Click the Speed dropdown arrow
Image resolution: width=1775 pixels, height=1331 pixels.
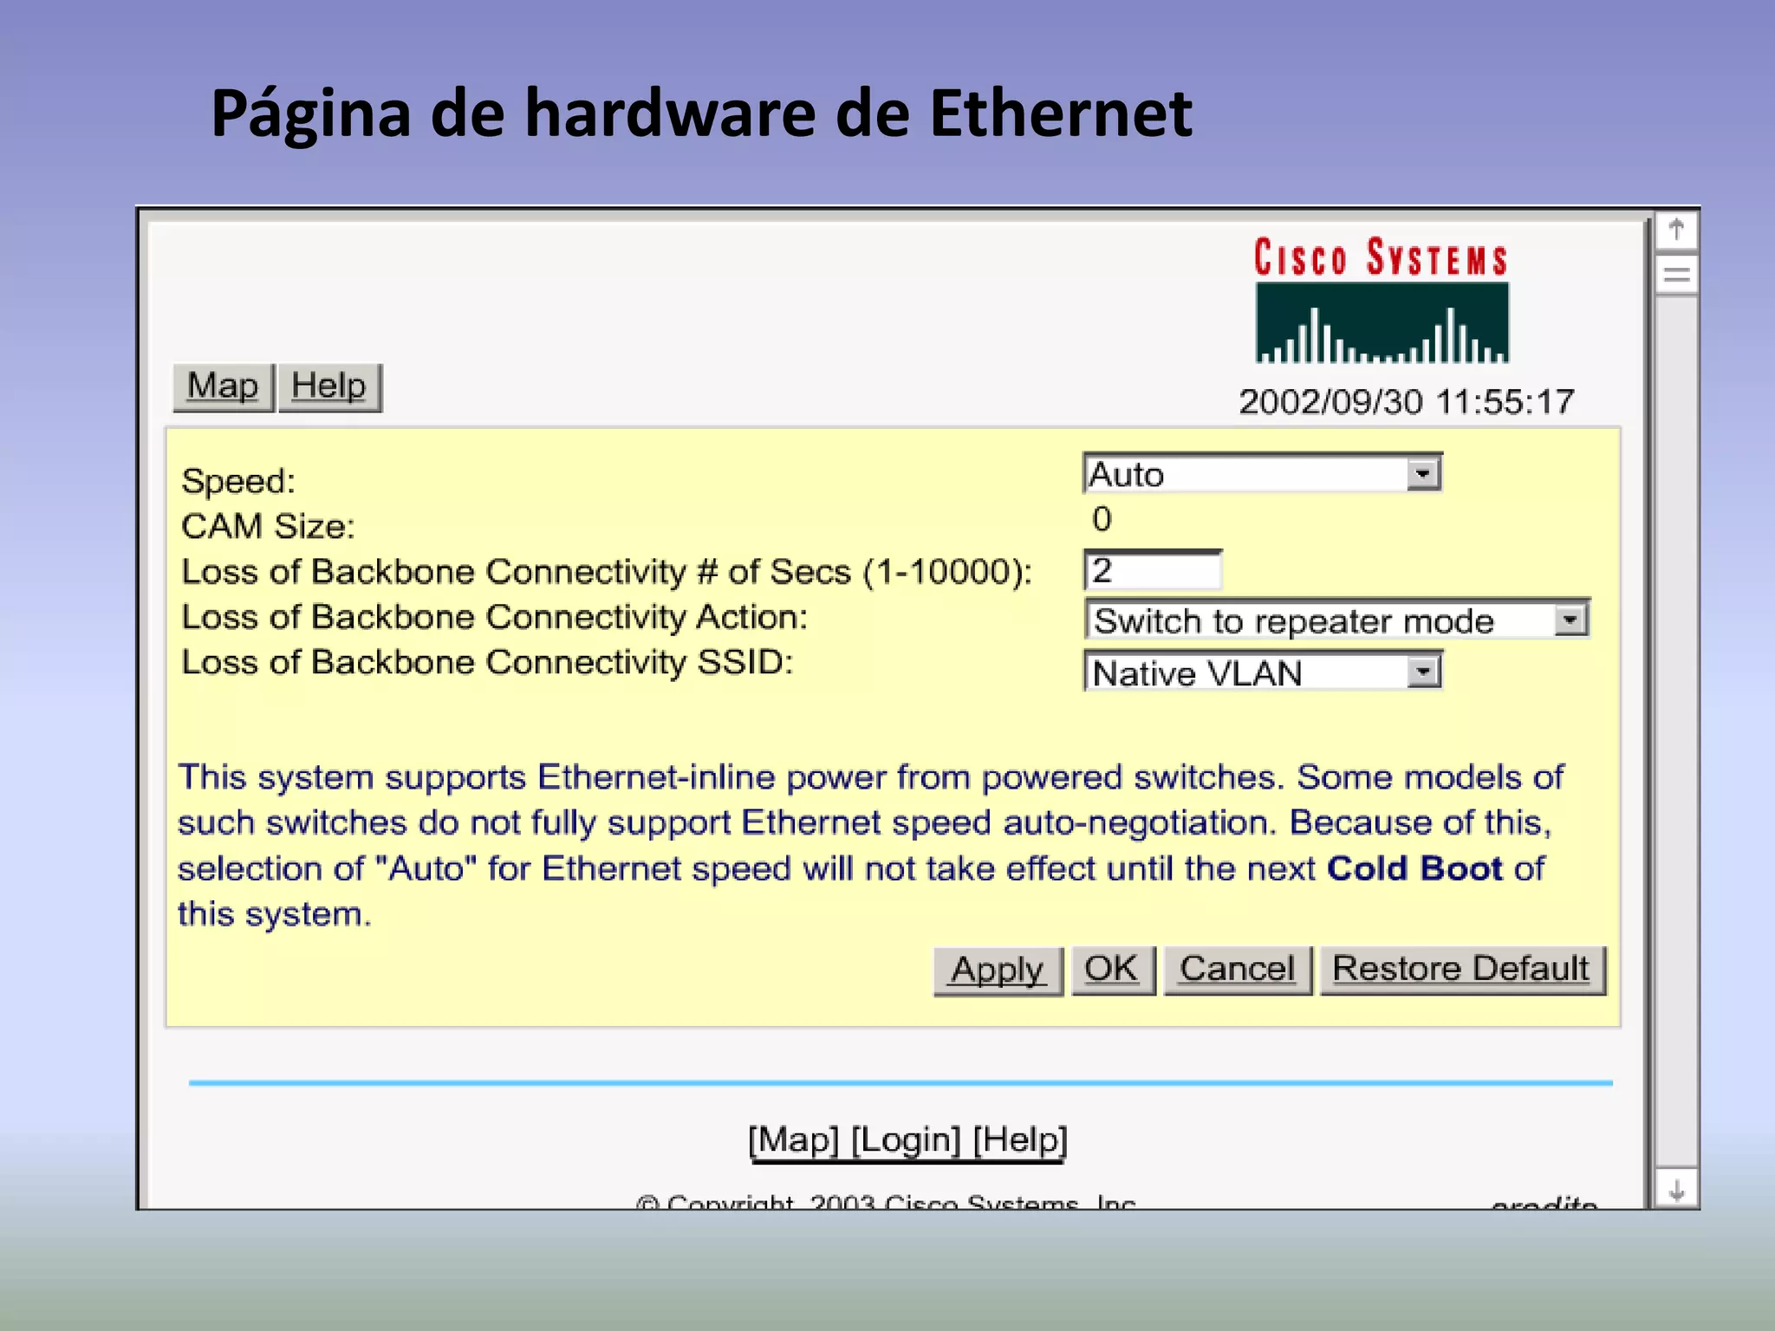point(1422,474)
